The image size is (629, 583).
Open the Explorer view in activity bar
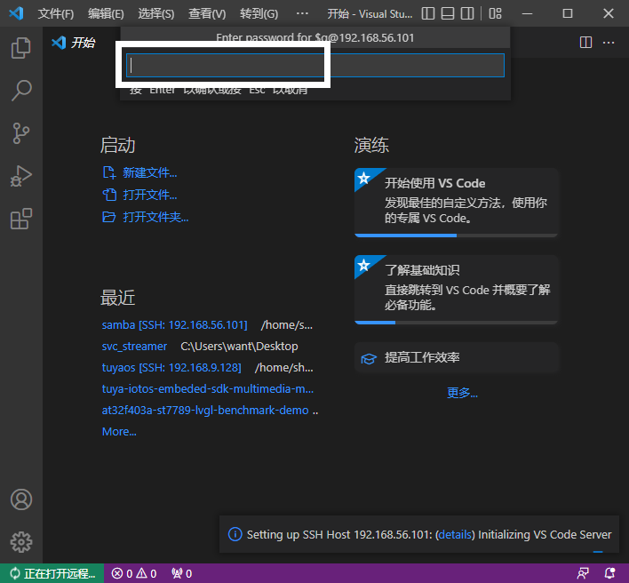[20, 48]
